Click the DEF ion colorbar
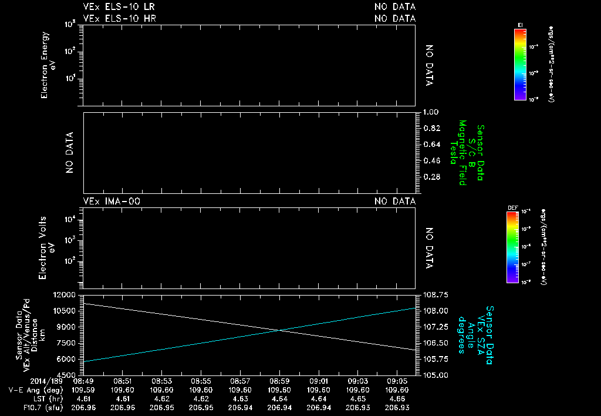Viewport: 601px width, 416px height. click(x=512, y=247)
